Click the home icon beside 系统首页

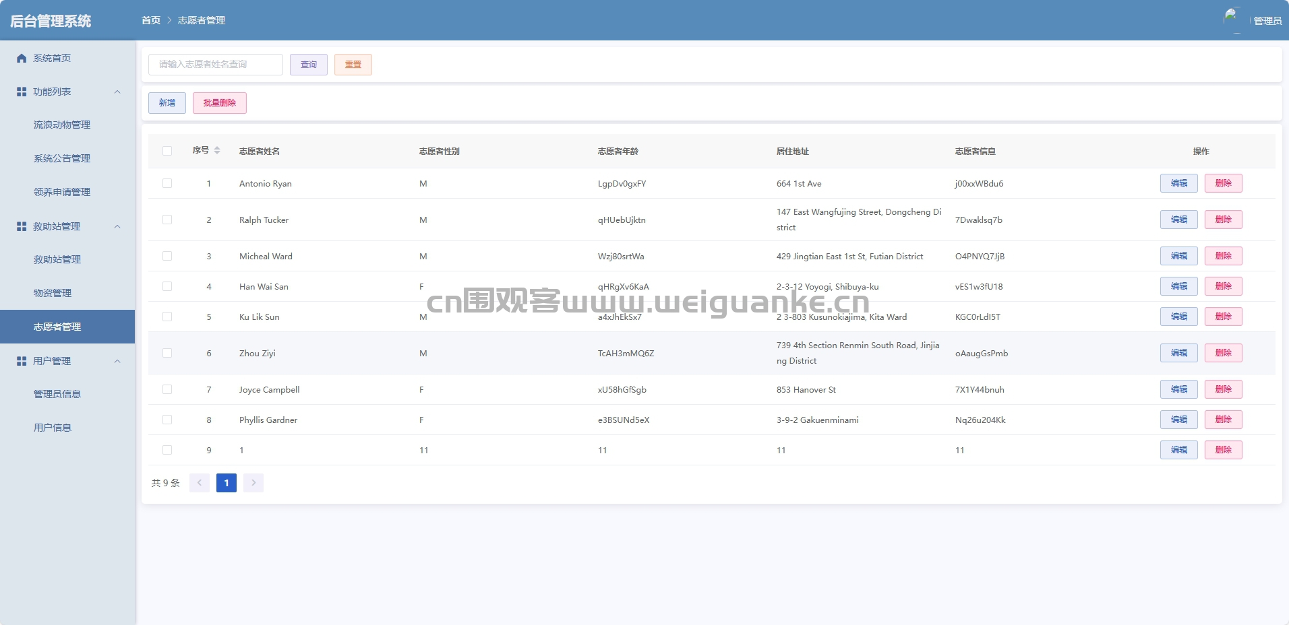(x=22, y=59)
